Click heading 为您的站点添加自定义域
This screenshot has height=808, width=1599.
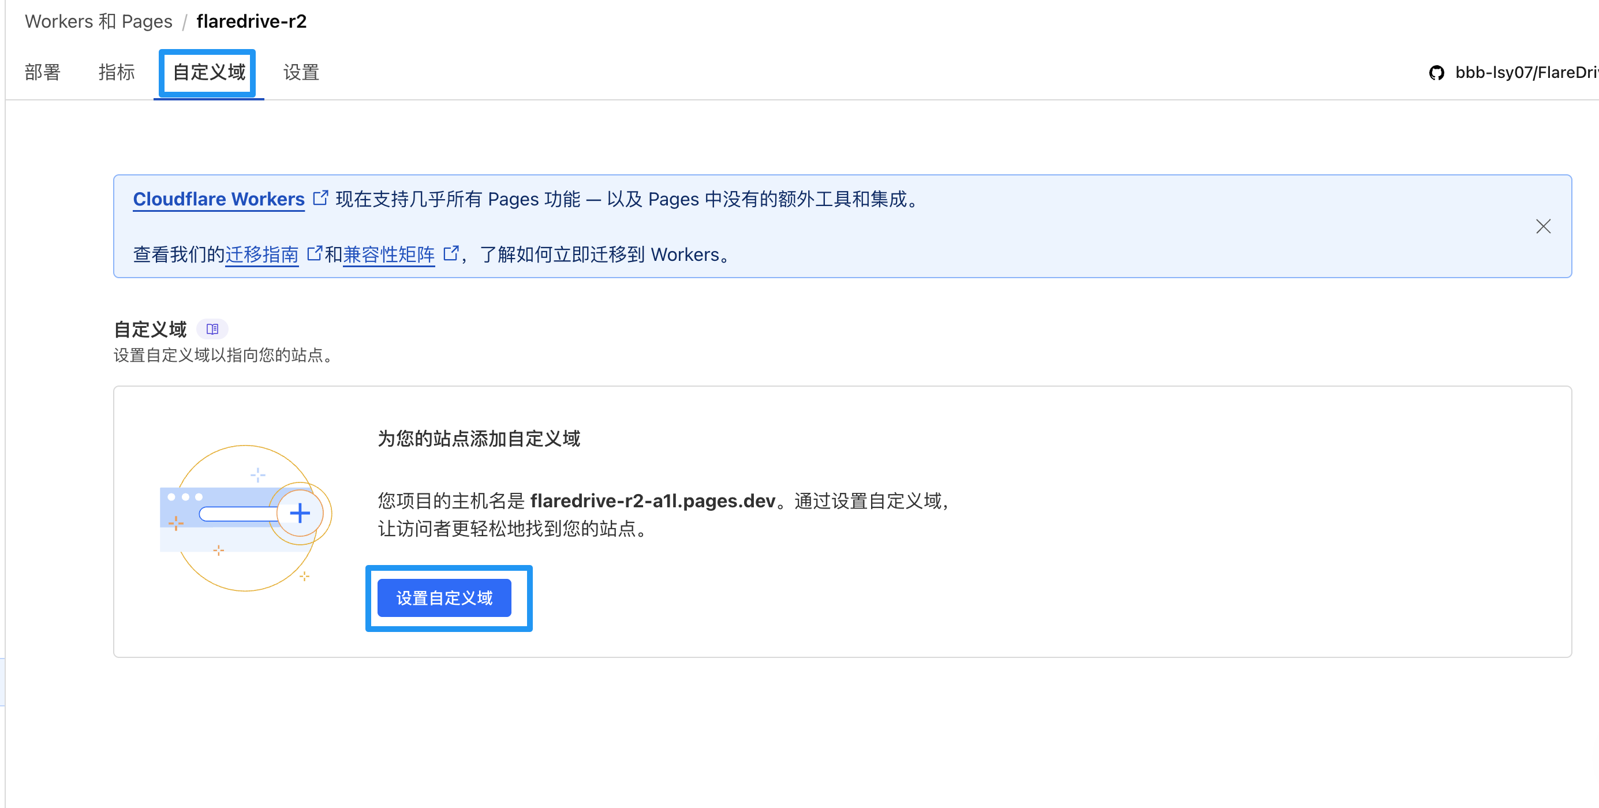tap(479, 439)
